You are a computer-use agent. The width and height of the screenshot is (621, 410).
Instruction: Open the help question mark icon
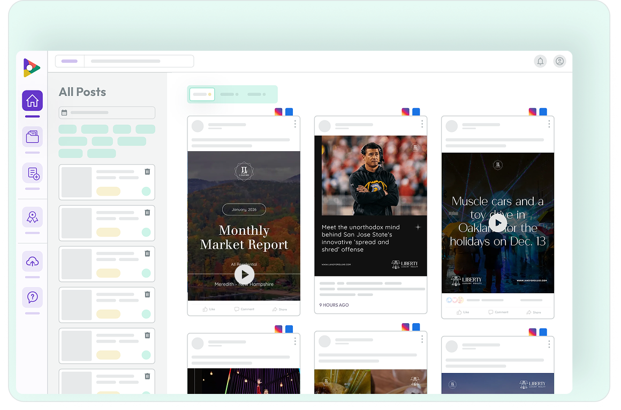32,297
